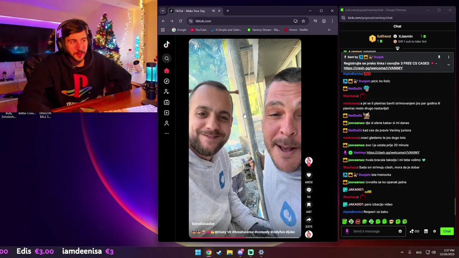
Task: Seek in the video progress bar
Action: point(245,237)
